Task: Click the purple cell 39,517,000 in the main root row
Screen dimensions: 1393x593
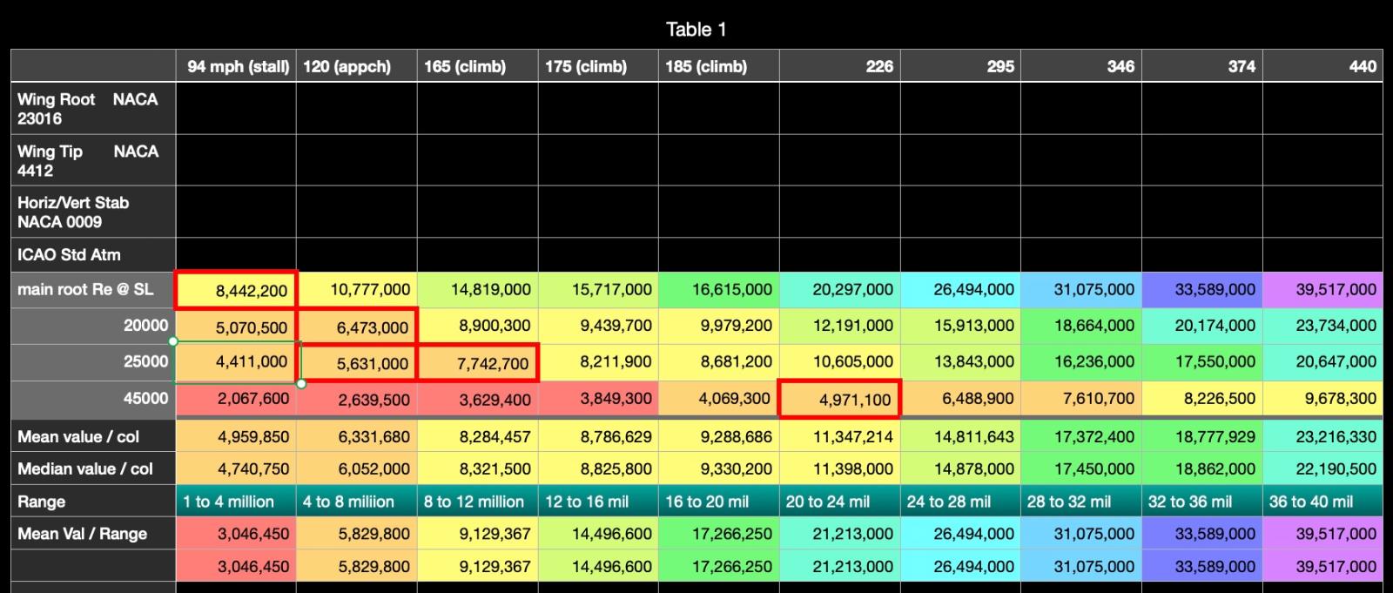Action: coord(1322,290)
